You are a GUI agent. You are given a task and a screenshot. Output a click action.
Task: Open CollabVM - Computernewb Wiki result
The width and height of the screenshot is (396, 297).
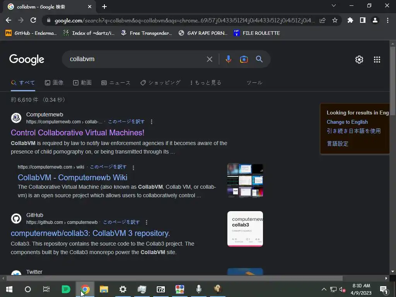72,178
